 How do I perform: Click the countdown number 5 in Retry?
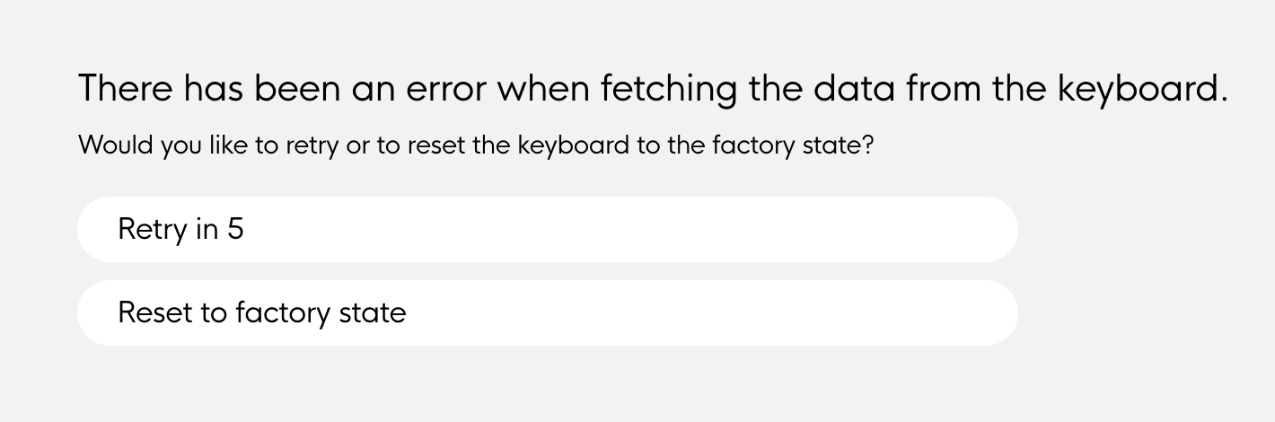click(235, 230)
